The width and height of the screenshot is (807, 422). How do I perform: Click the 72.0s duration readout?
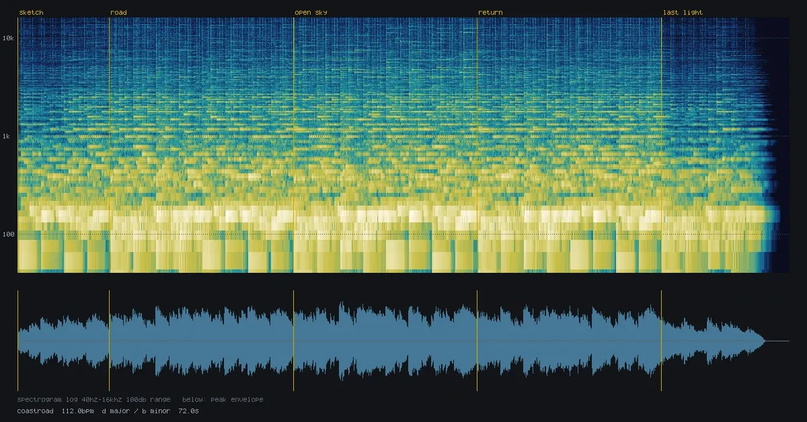point(189,411)
